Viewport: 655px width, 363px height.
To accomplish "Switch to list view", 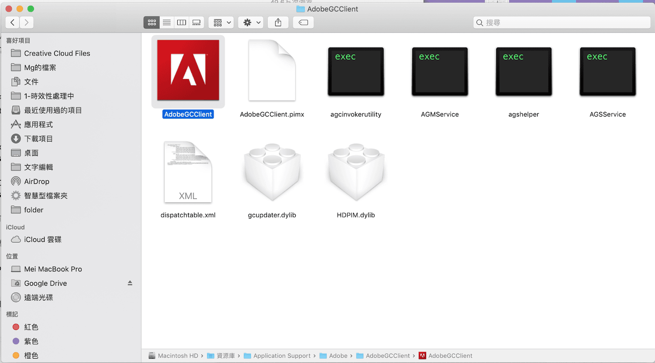I will coord(167,22).
